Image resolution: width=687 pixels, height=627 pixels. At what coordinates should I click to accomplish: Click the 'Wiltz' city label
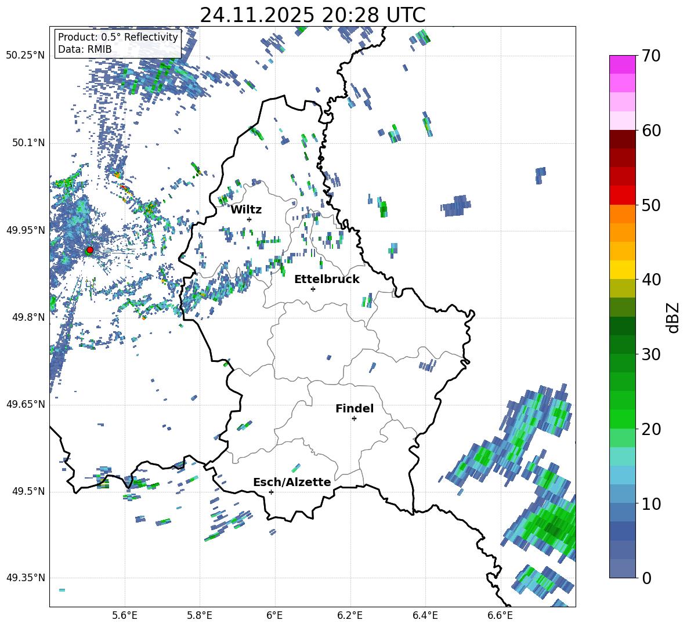(x=246, y=210)
